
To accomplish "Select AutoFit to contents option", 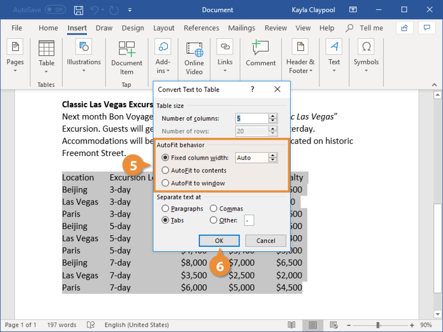I will click(x=165, y=170).
